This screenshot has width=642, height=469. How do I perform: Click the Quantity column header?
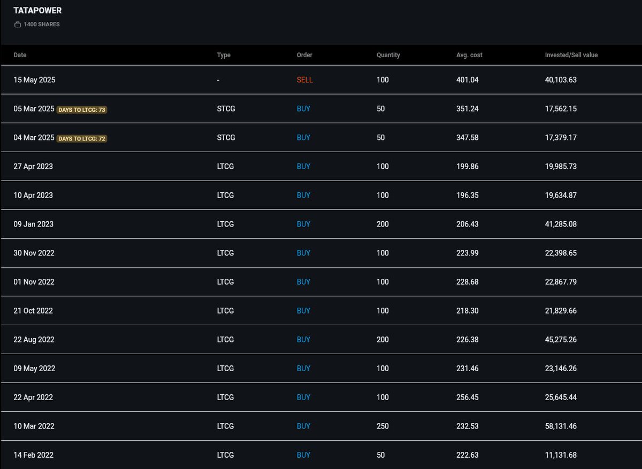click(388, 55)
